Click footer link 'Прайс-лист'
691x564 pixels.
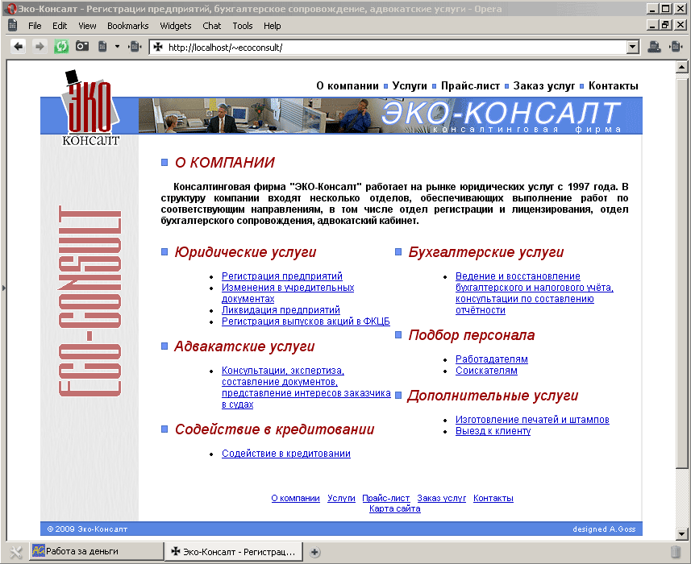[385, 498]
